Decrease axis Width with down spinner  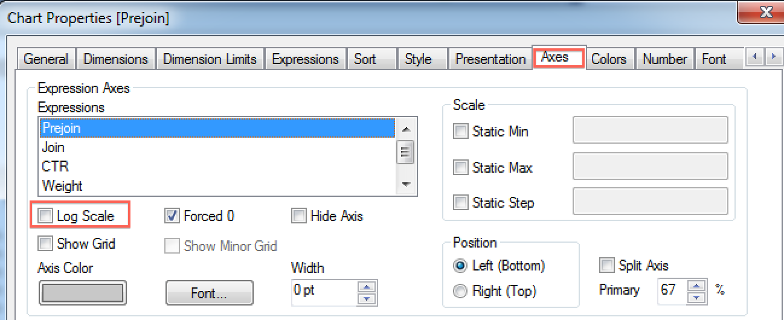coord(367,298)
